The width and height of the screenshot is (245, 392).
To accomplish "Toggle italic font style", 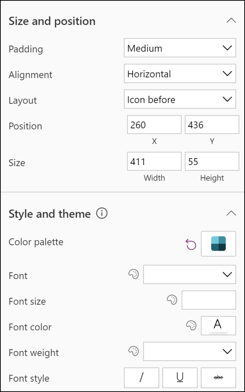I will [142, 377].
